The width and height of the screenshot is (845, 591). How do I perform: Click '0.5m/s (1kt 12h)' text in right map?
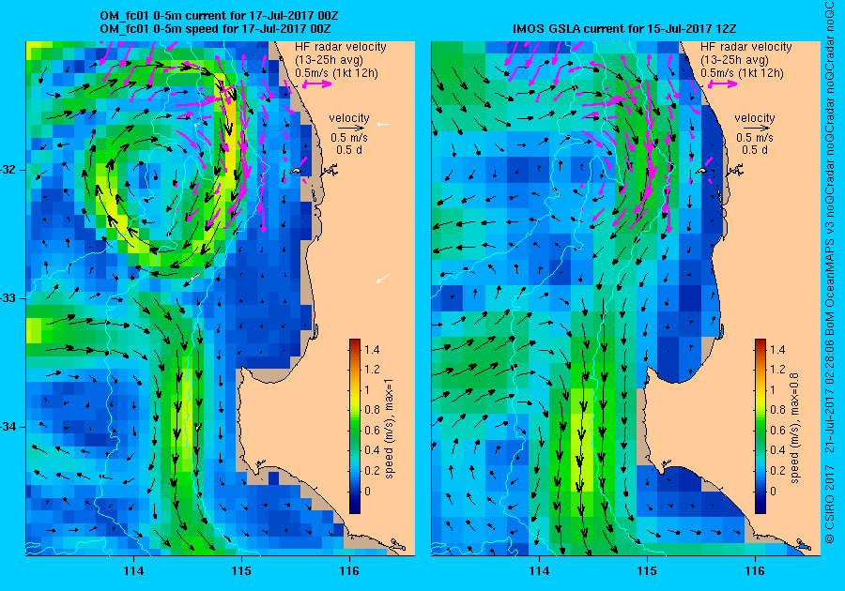tap(742, 73)
